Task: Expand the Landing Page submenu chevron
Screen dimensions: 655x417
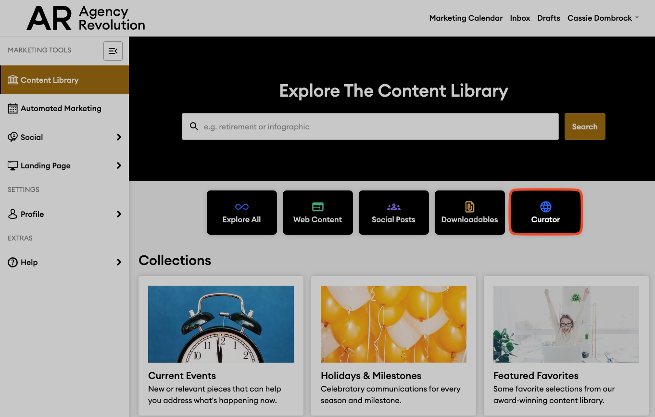Action: (119, 165)
